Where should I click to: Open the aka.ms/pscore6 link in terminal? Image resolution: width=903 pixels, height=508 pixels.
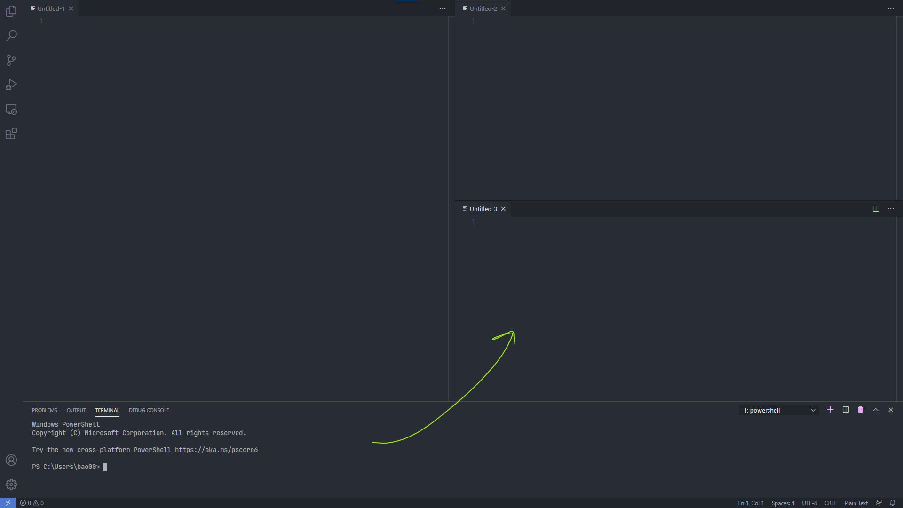(x=216, y=450)
